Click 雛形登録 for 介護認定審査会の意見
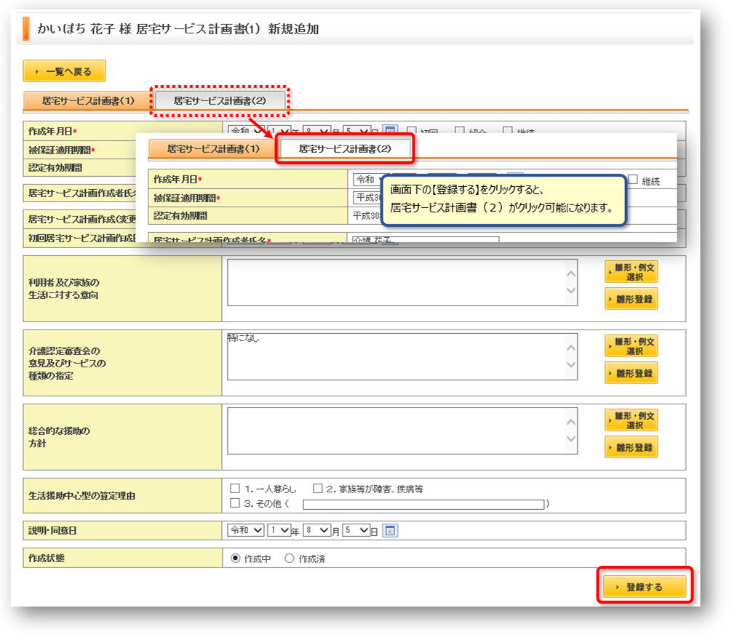Viewport: 745px width, 640px height. point(631,372)
